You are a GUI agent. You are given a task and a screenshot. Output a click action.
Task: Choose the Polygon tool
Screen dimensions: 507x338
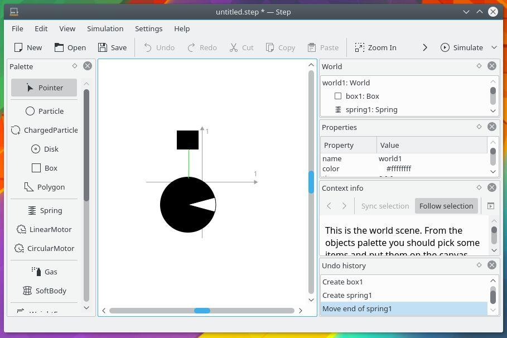(x=44, y=187)
